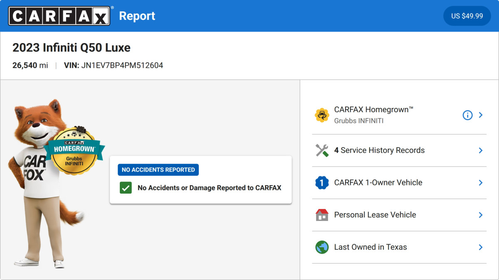
Task: Click the Report header text
Action: coord(137,16)
